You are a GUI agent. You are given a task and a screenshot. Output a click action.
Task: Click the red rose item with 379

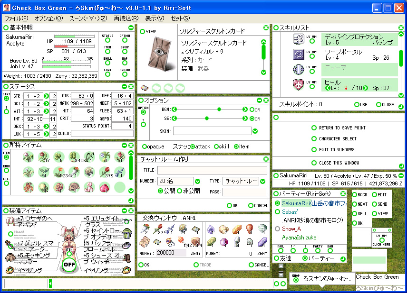point(105,172)
